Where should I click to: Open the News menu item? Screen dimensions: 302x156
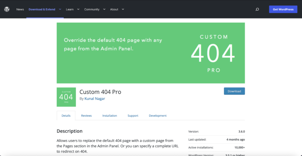(x=20, y=9)
